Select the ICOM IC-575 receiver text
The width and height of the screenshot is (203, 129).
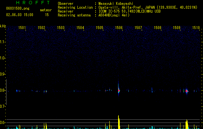coord(130,11)
